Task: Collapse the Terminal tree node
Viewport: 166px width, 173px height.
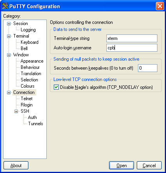Action: click(x=9, y=36)
